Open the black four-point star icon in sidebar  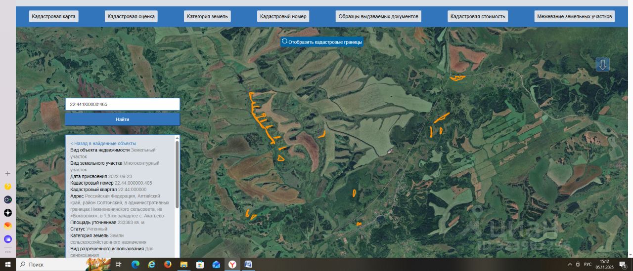[x=7, y=213]
